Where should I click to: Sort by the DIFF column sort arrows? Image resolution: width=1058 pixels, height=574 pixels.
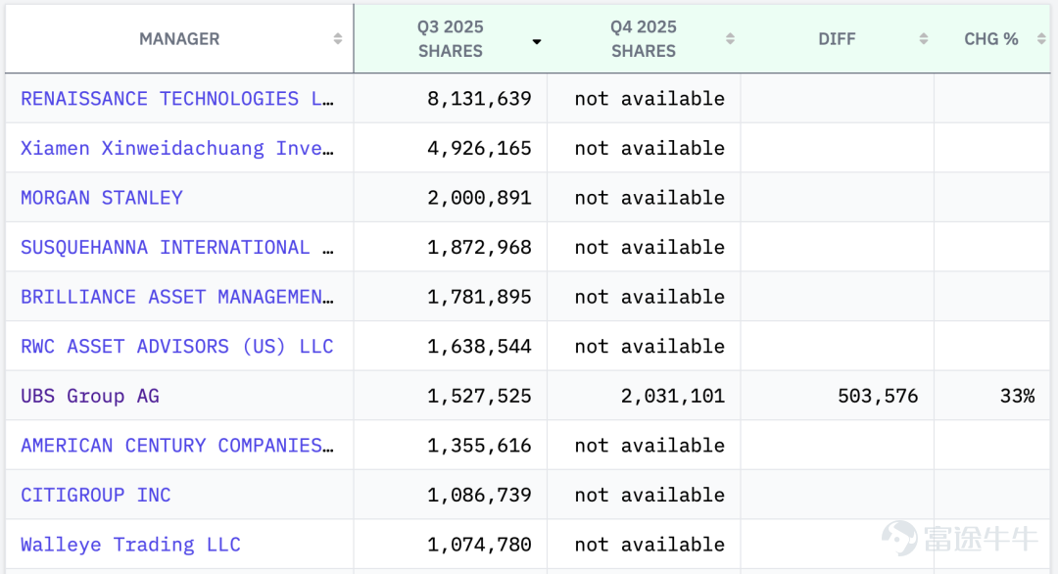924,39
